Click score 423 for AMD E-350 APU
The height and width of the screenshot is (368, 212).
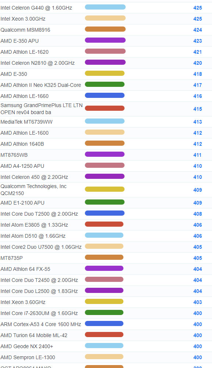197,41
